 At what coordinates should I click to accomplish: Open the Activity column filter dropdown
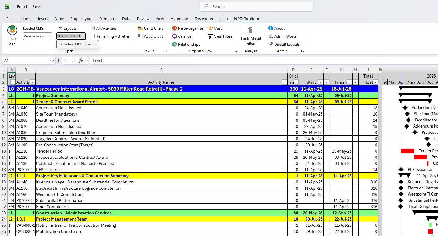click(x=32, y=82)
